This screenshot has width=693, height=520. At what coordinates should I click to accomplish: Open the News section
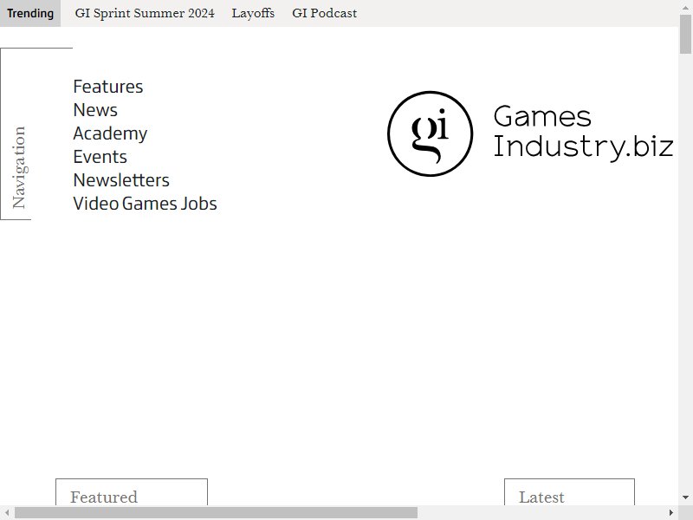coord(95,110)
